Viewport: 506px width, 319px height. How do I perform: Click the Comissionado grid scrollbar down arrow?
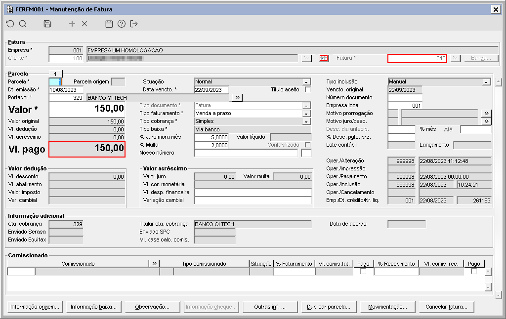coord(488,287)
